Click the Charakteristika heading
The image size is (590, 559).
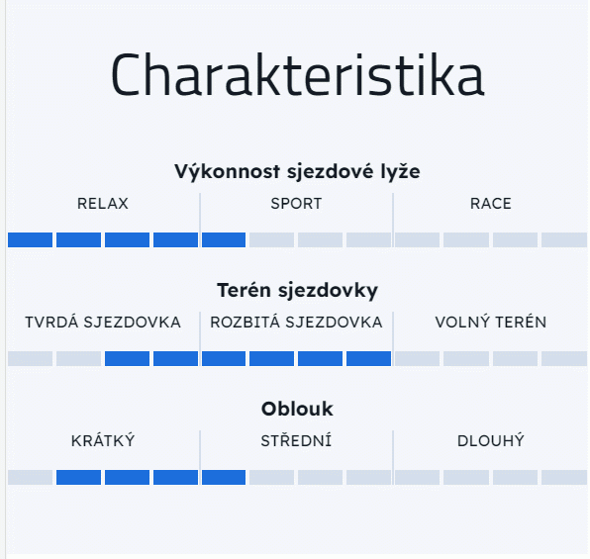tap(297, 75)
